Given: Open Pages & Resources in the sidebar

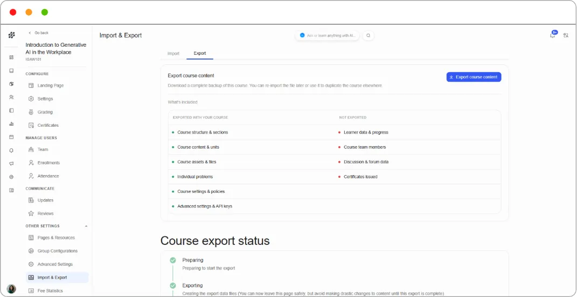Looking at the screenshot, I should point(57,237).
